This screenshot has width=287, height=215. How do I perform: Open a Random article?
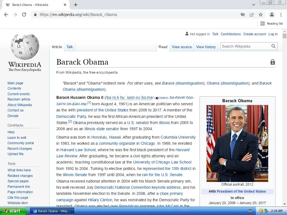[x=19, y=99]
